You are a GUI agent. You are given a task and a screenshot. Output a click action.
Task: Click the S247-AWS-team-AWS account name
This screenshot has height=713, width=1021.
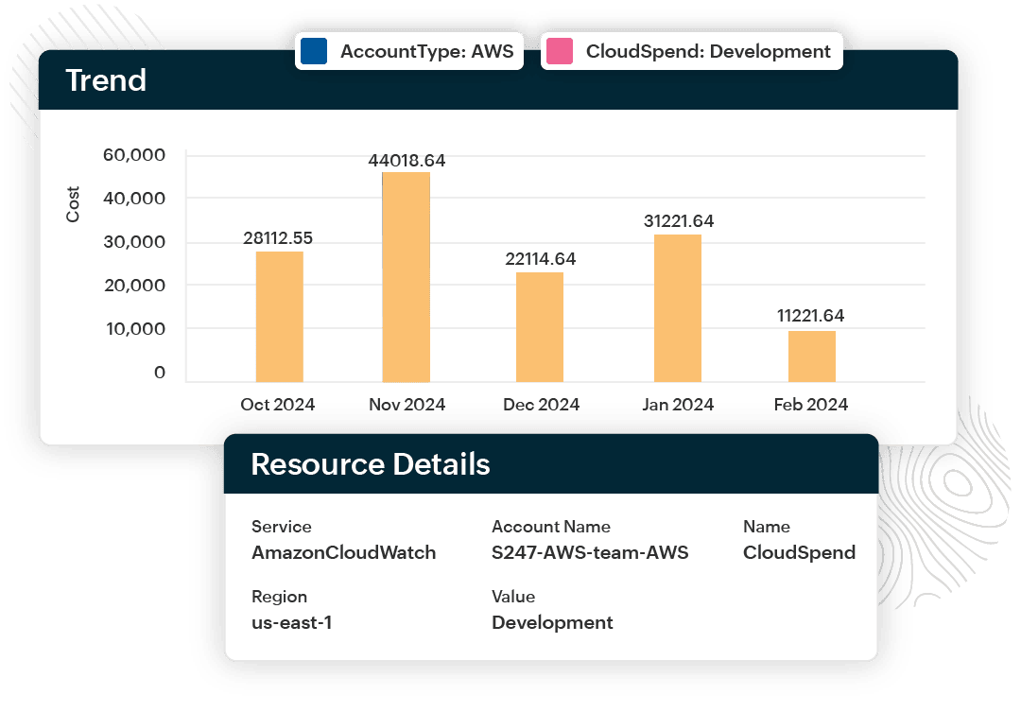(x=588, y=552)
